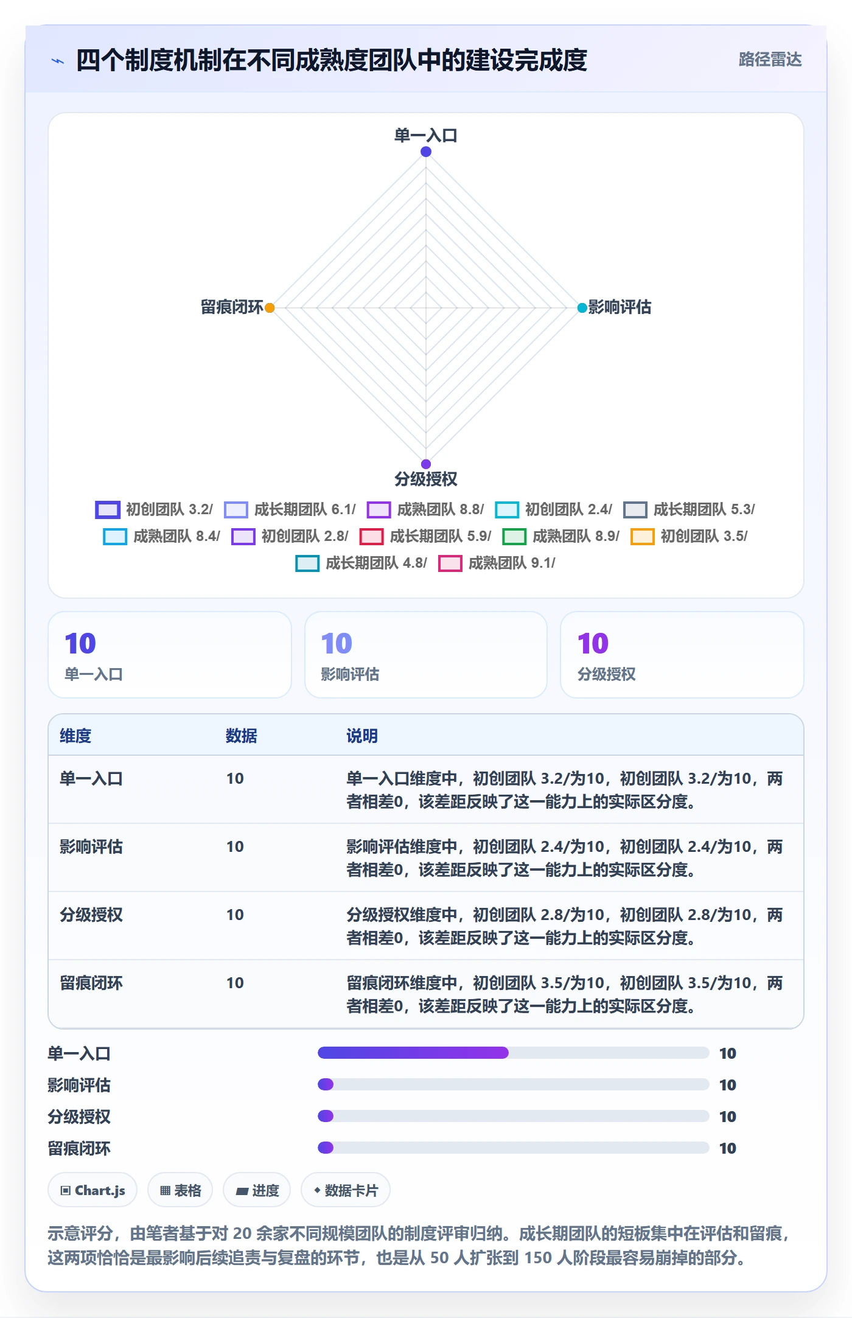The height and width of the screenshot is (1318, 852).
Task: Click the orange radar point at 留痕闭环 axis
Action: (270, 308)
